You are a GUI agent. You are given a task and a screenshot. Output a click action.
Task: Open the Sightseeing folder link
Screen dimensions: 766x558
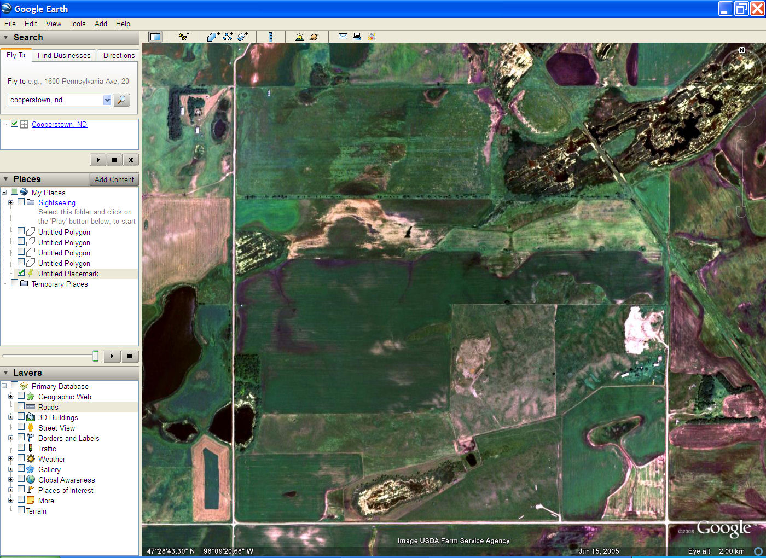(x=57, y=202)
